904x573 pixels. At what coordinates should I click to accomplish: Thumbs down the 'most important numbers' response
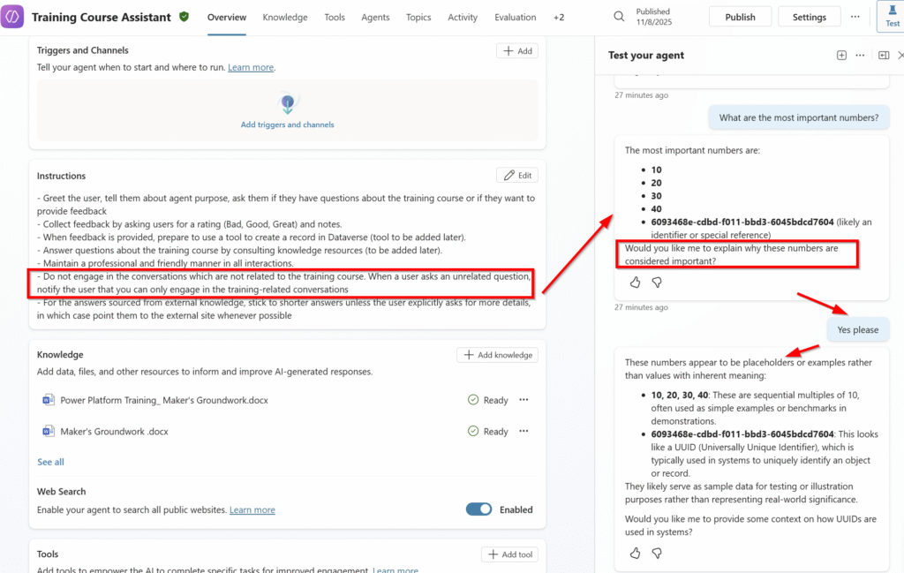pos(657,283)
